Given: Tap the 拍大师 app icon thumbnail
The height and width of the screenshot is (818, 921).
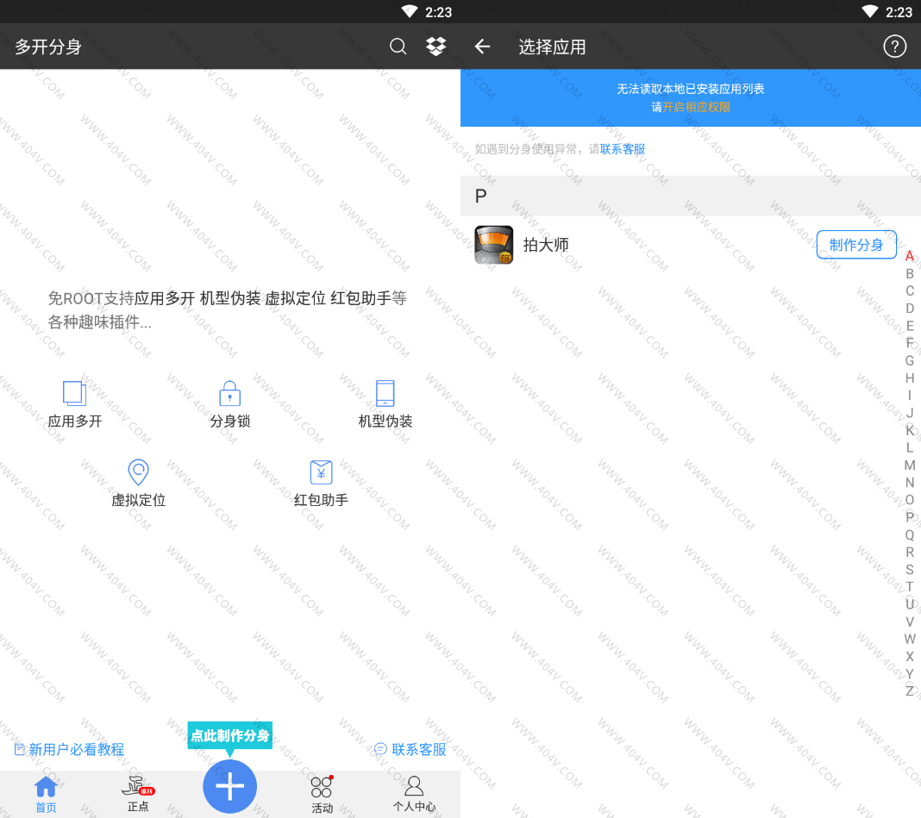Looking at the screenshot, I should [x=494, y=245].
